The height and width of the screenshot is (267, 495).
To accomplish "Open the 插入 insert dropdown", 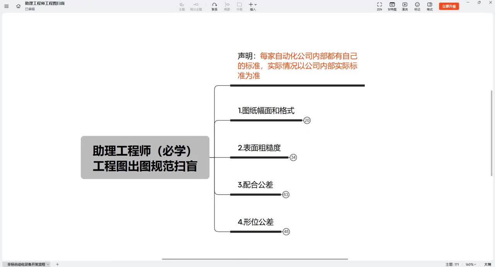I will (253, 6).
